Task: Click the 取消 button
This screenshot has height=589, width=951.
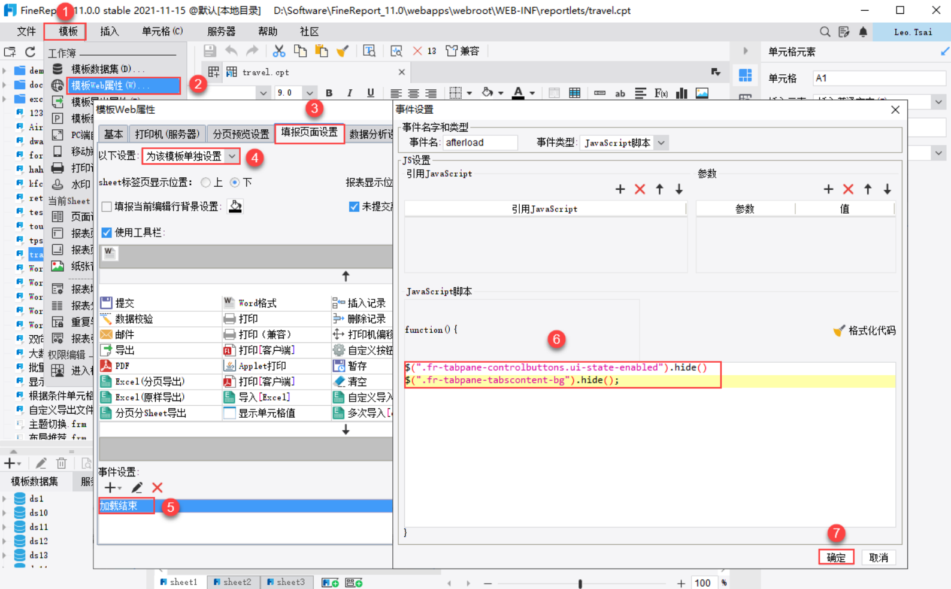Action: click(879, 557)
